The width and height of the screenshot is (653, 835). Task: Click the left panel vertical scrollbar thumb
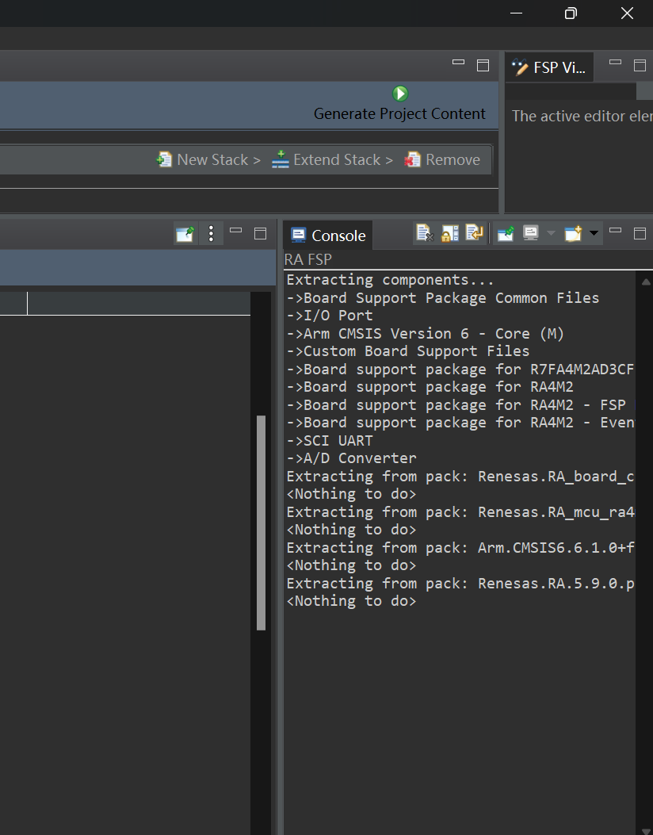[x=261, y=523]
